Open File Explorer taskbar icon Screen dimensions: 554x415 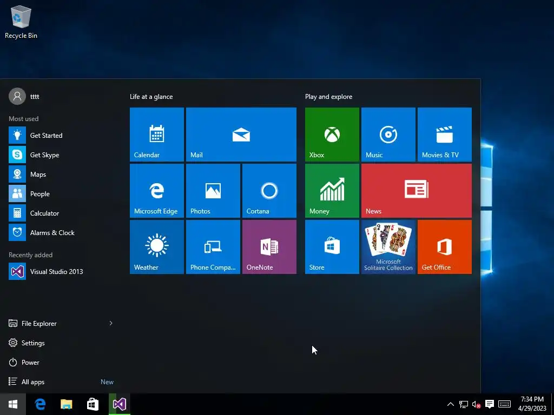point(66,404)
